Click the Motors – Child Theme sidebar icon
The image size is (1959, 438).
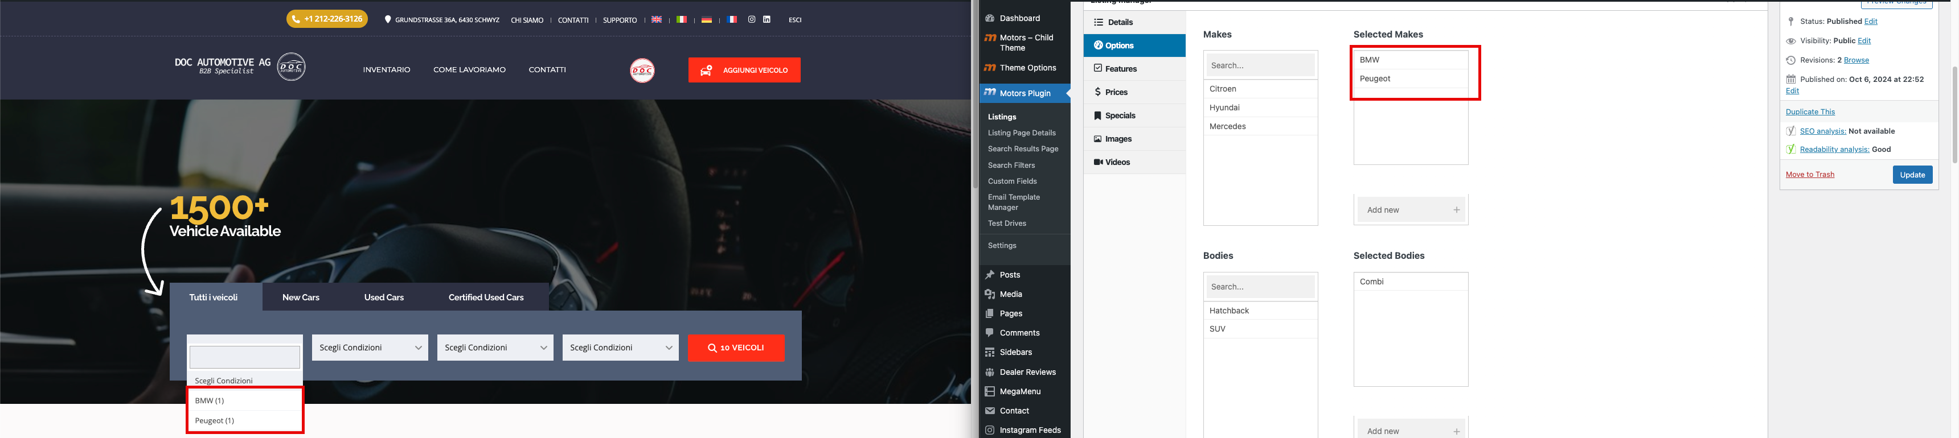point(990,37)
